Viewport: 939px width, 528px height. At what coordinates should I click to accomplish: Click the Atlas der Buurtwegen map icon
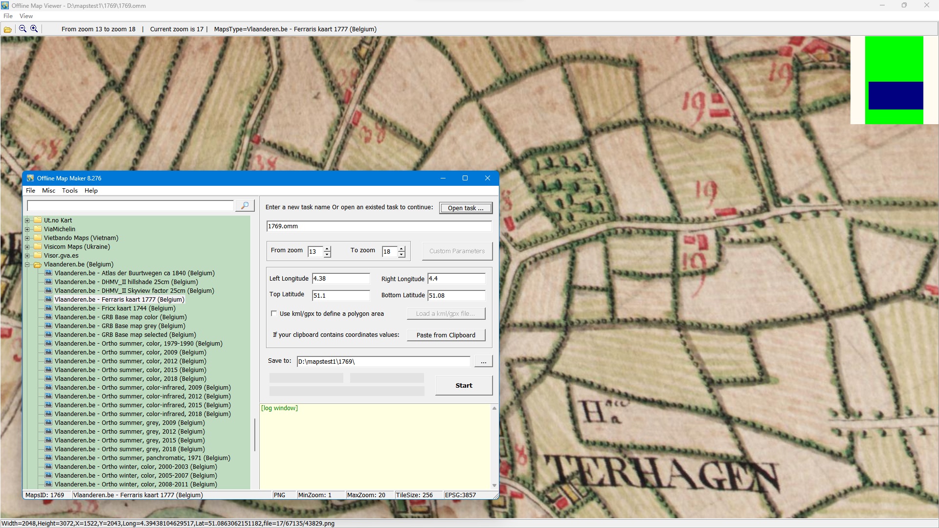[x=48, y=273]
